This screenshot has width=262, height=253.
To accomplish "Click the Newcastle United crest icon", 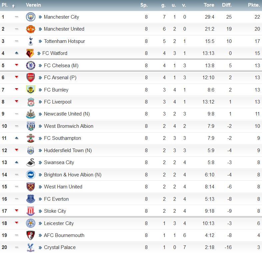I will (31, 114).
